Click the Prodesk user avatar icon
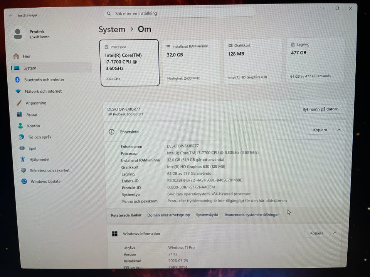This screenshot has width=370, height=277. coord(18,34)
